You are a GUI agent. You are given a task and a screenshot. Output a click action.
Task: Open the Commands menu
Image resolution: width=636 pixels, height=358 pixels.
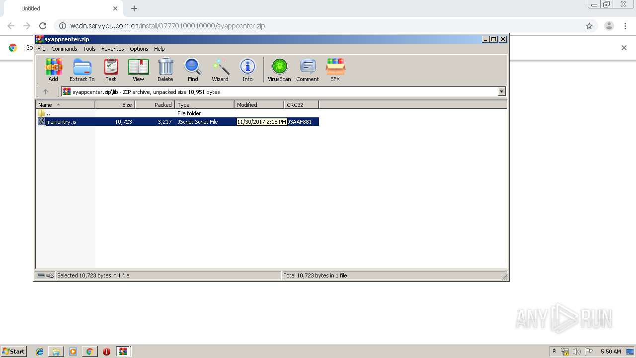[64, 49]
